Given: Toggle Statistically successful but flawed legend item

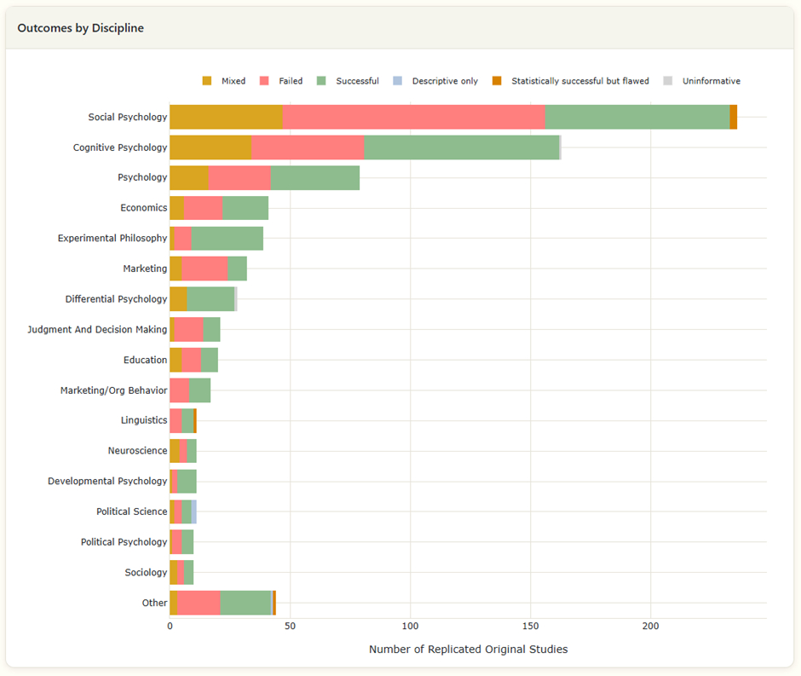Looking at the screenshot, I should 579,81.
